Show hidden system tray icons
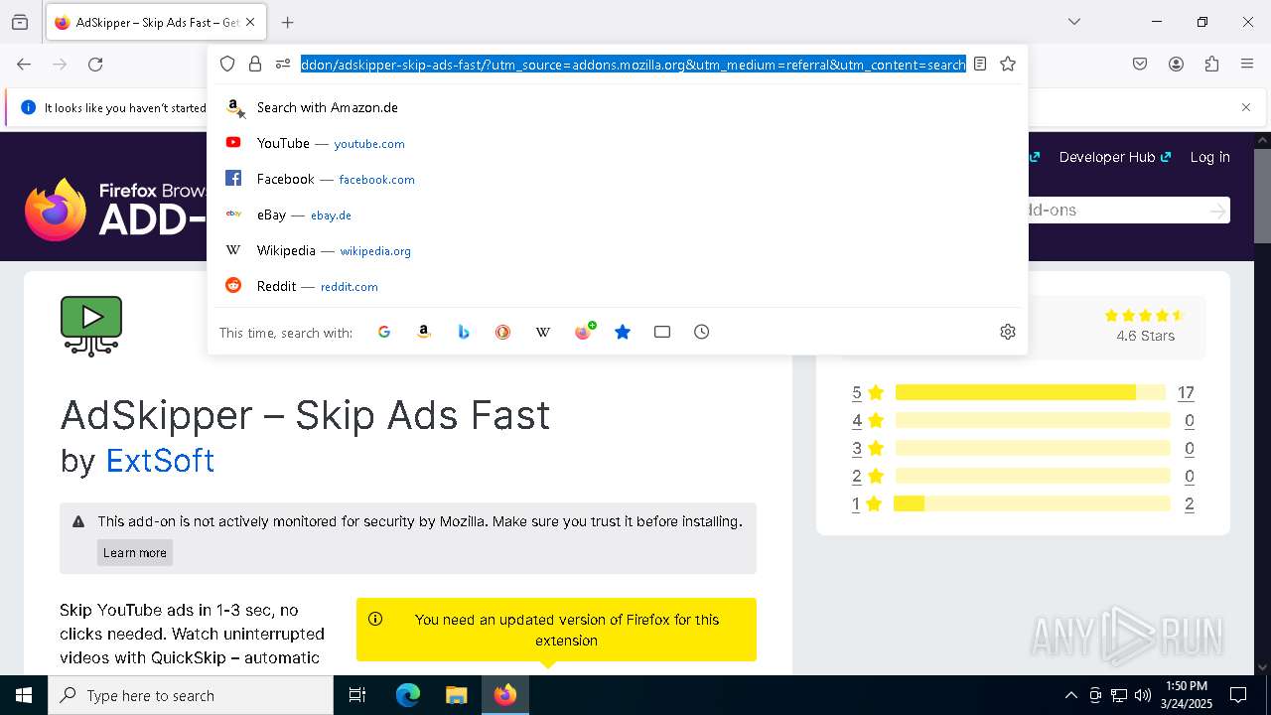The height and width of the screenshot is (715, 1271). pos(1070,695)
